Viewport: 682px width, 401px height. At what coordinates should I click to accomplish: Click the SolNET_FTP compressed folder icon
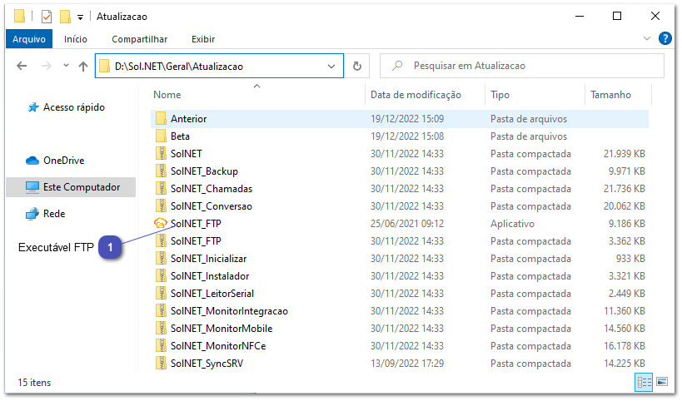point(161,240)
